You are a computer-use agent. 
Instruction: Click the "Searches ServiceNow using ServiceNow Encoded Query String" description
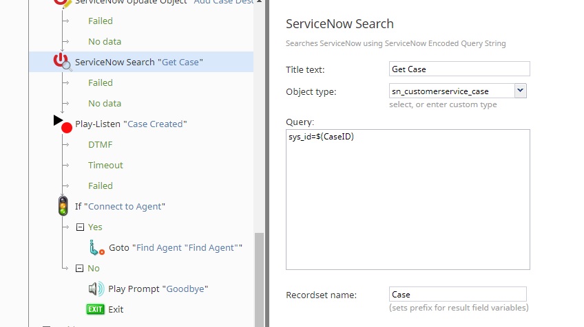(395, 43)
